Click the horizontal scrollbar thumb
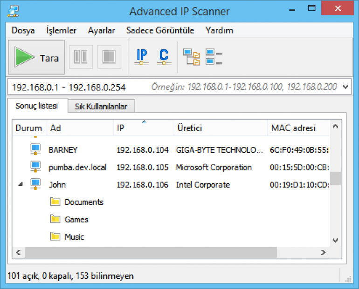The image size is (359, 289). click(151, 252)
